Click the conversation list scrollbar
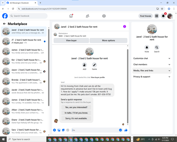The image size is (177, 142). tap(49, 67)
